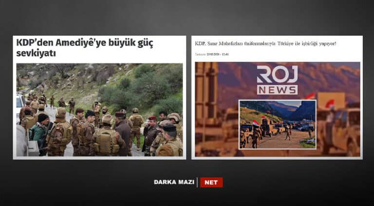Open inset photo of military convoy
This screenshot has height=206, width=374.
click(278, 125)
